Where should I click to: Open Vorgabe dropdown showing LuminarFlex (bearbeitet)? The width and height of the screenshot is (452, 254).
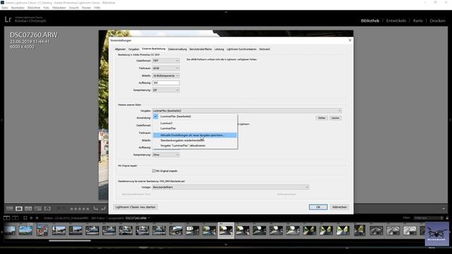247,111
